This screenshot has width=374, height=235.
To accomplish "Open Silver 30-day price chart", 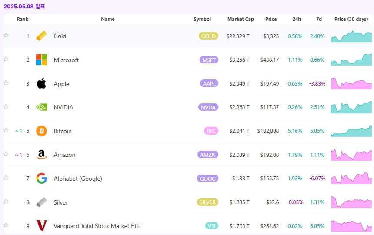I will 351,202.
